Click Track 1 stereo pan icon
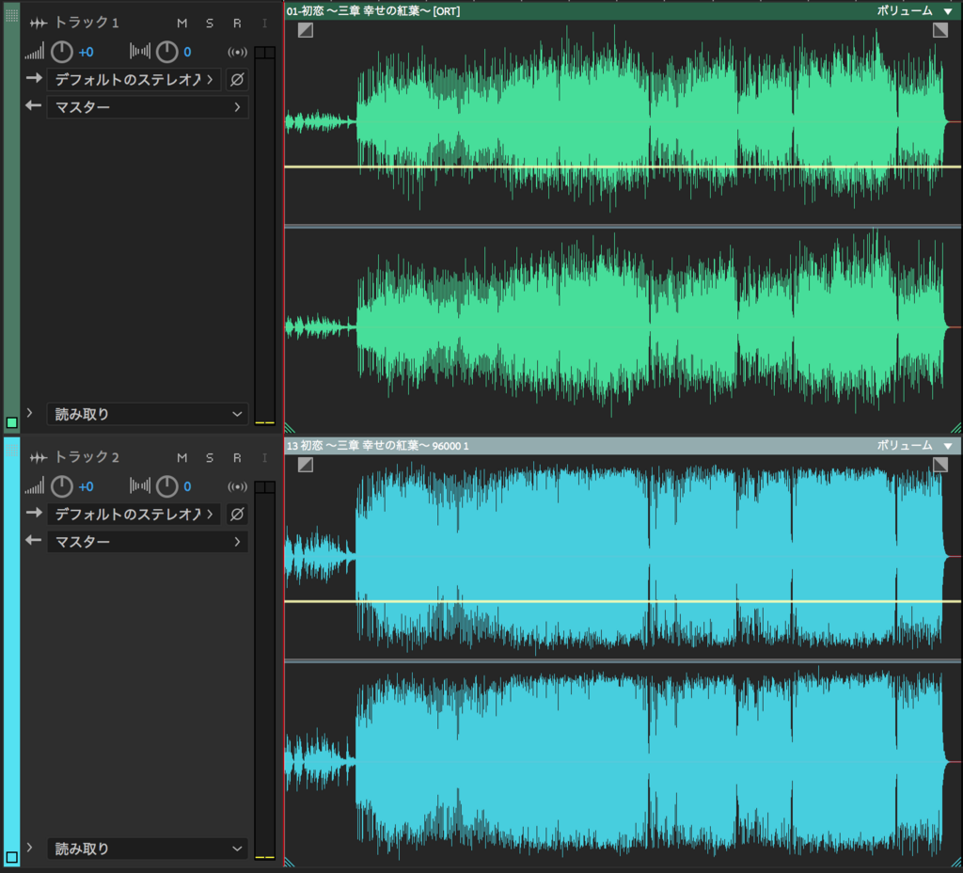Image resolution: width=963 pixels, height=873 pixels. [140, 52]
